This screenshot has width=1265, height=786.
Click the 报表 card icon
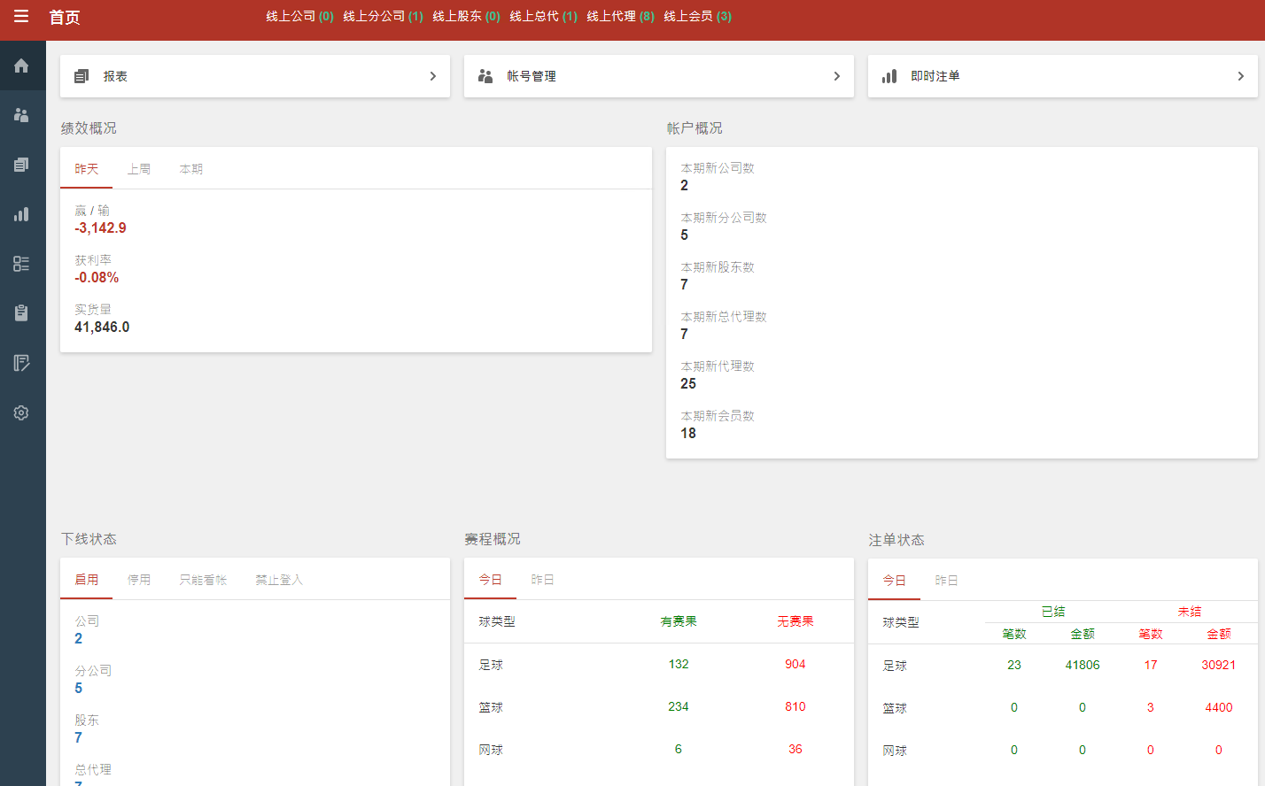click(x=81, y=75)
